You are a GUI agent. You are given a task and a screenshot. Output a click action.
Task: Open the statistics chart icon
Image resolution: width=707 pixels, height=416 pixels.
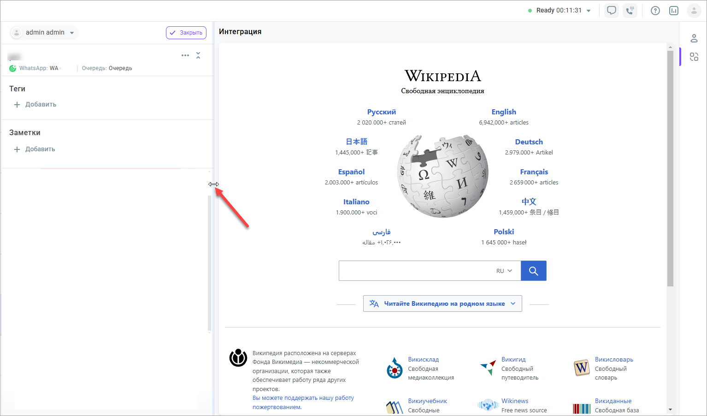(674, 11)
